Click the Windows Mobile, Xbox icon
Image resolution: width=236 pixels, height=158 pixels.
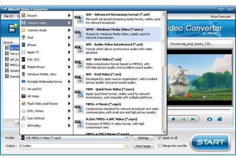tap(23, 74)
